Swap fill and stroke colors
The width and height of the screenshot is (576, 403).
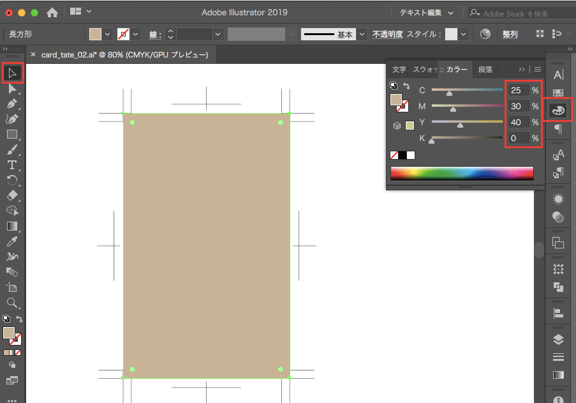pyautogui.click(x=19, y=319)
